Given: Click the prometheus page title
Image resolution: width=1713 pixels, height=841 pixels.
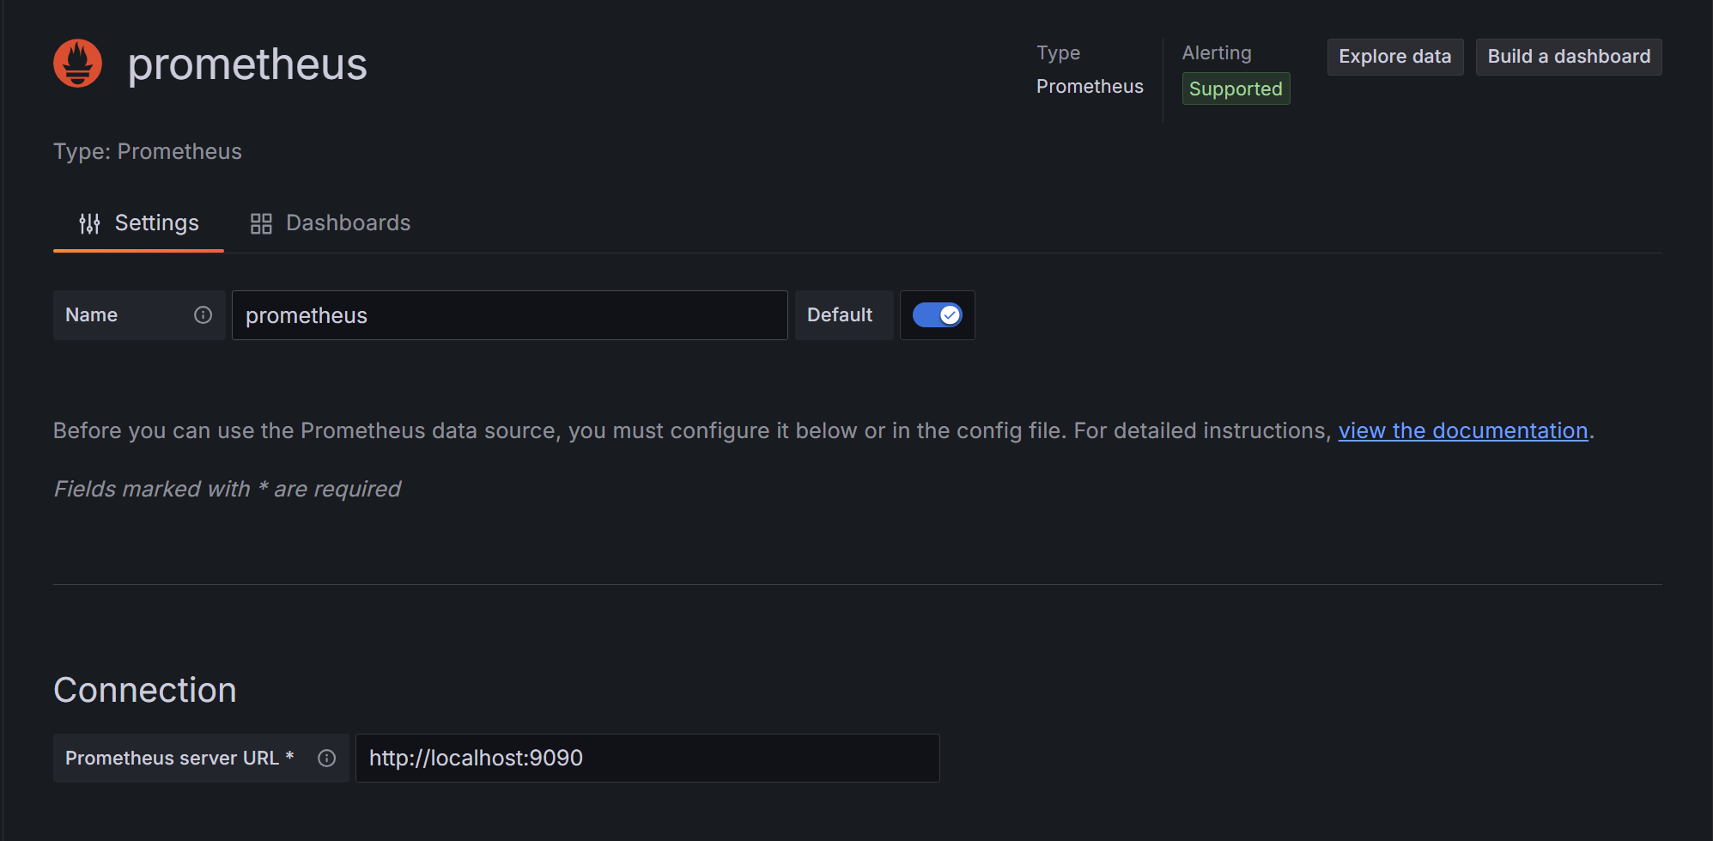Looking at the screenshot, I should point(247,64).
